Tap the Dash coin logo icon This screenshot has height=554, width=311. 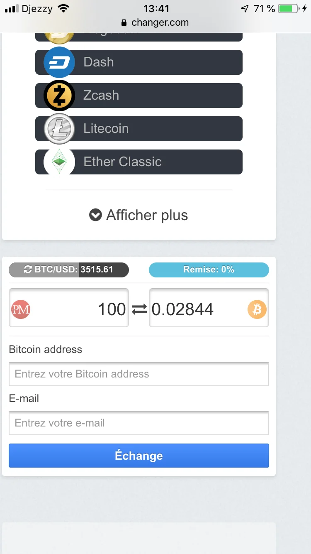(x=59, y=62)
